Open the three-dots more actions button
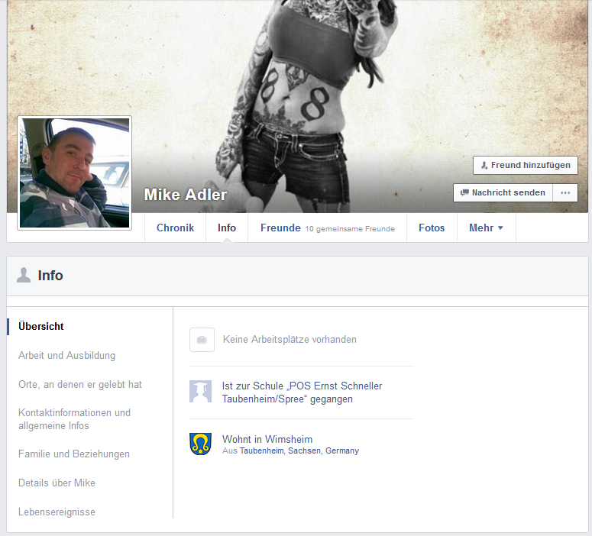The height and width of the screenshot is (536, 592). coord(565,192)
